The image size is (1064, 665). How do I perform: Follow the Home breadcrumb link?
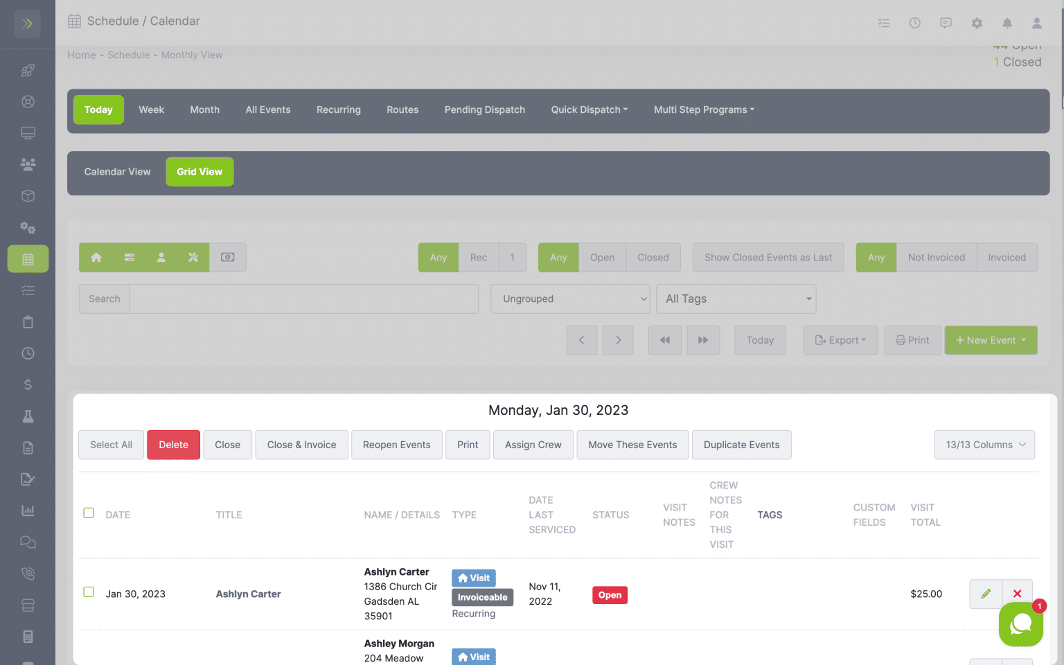(x=81, y=55)
